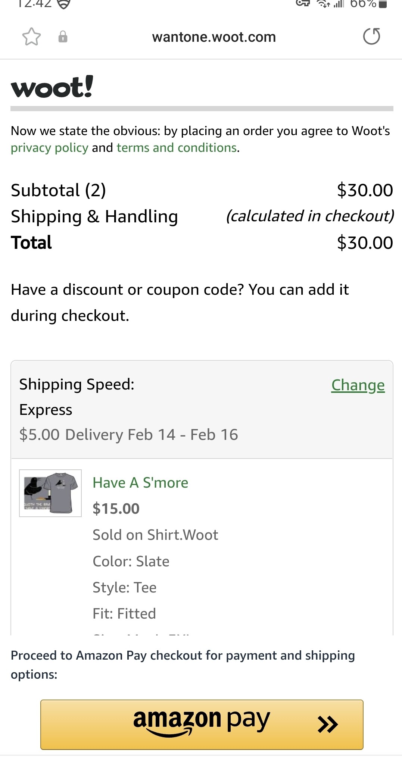Open the terms and conditions link
The image size is (402, 757).
coord(177,148)
